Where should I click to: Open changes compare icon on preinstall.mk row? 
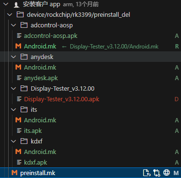pyautogui.click(x=157, y=173)
